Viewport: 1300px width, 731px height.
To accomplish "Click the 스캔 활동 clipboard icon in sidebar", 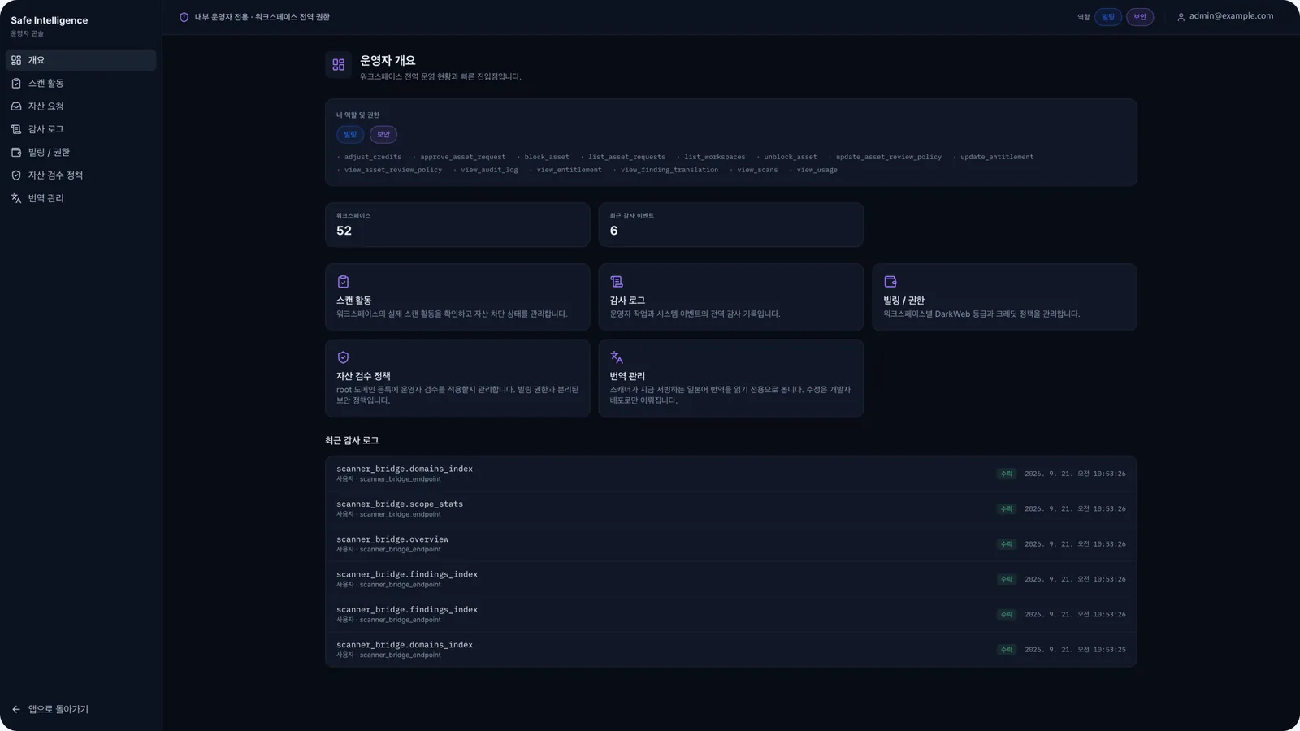I will click(16, 83).
